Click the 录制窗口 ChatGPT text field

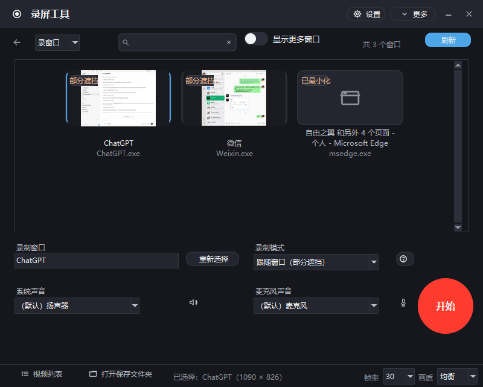(97, 261)
